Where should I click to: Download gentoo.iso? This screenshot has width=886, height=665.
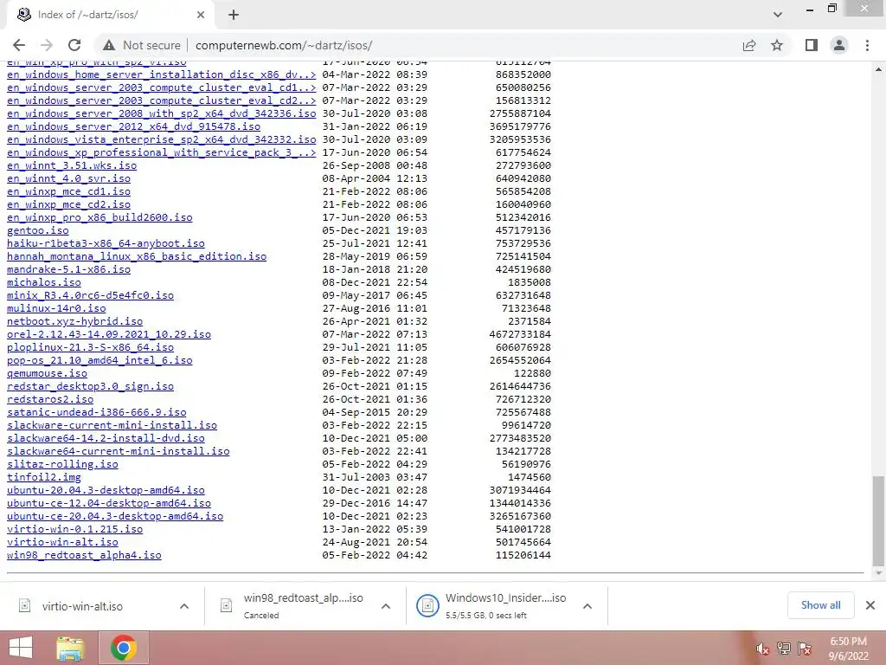[x=38, y=230]
